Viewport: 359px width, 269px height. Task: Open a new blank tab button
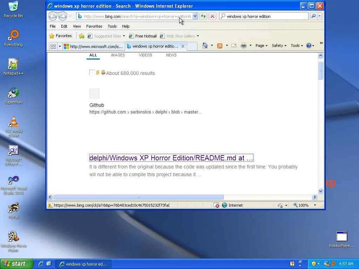click(x=192, y=47)
